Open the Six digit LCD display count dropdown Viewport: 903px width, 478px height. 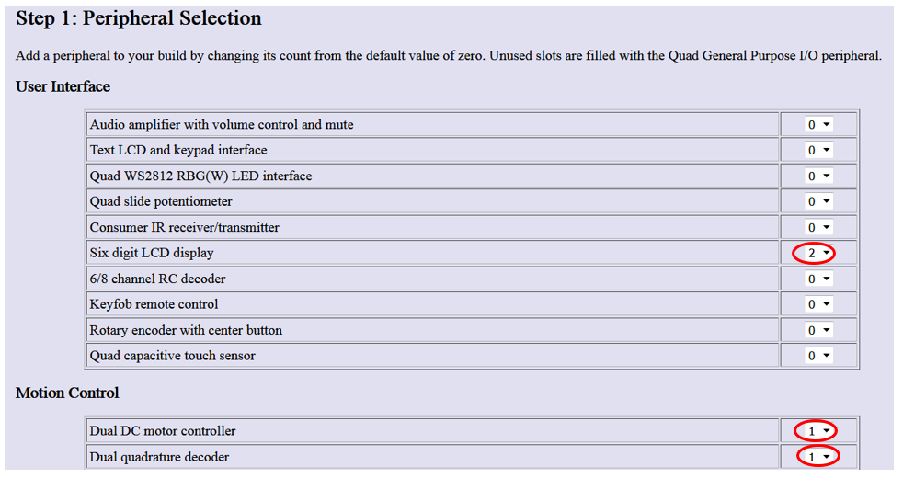tap(818, 253)
